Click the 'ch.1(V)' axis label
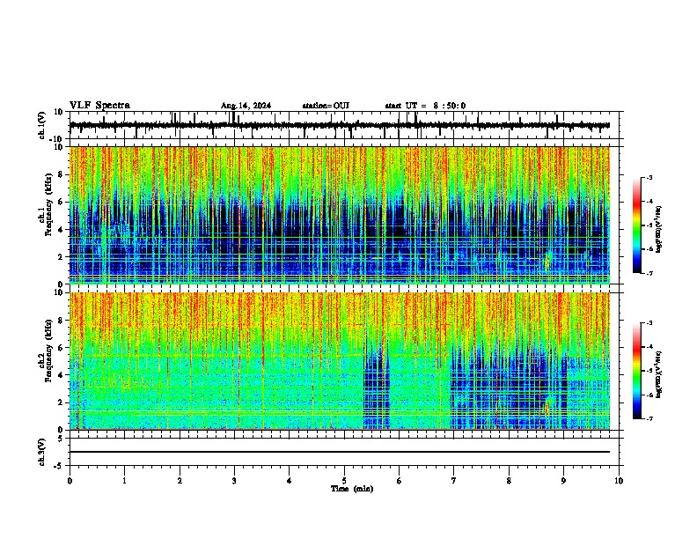Viewport: 697px width, 539px height. [41, 125]
